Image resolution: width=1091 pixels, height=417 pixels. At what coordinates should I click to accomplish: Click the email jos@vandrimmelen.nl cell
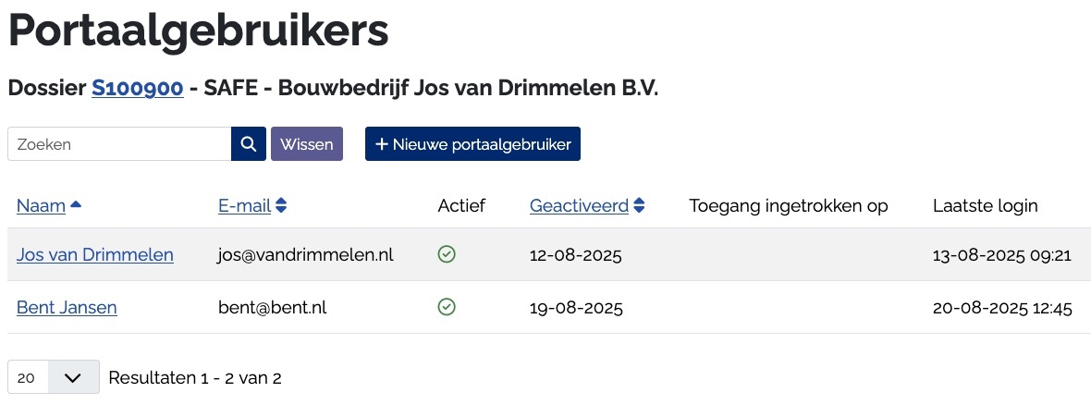(306, 254)
